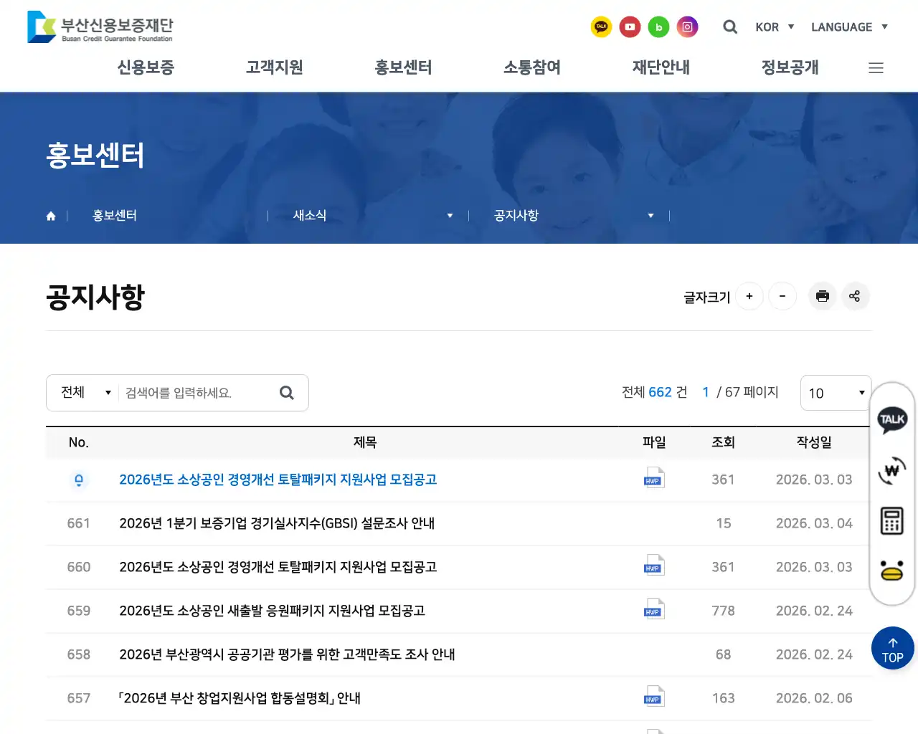
Task: Increase font size with plus button
Action: click(749, 296)
